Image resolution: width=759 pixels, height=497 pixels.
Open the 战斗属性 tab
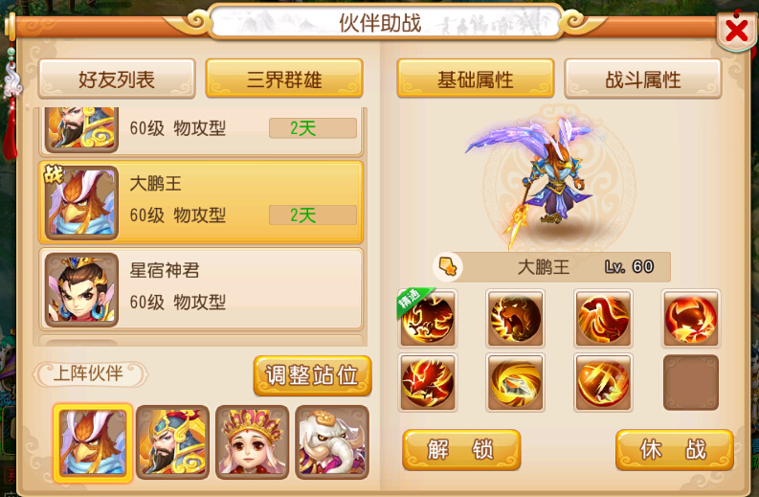(643, 79)
